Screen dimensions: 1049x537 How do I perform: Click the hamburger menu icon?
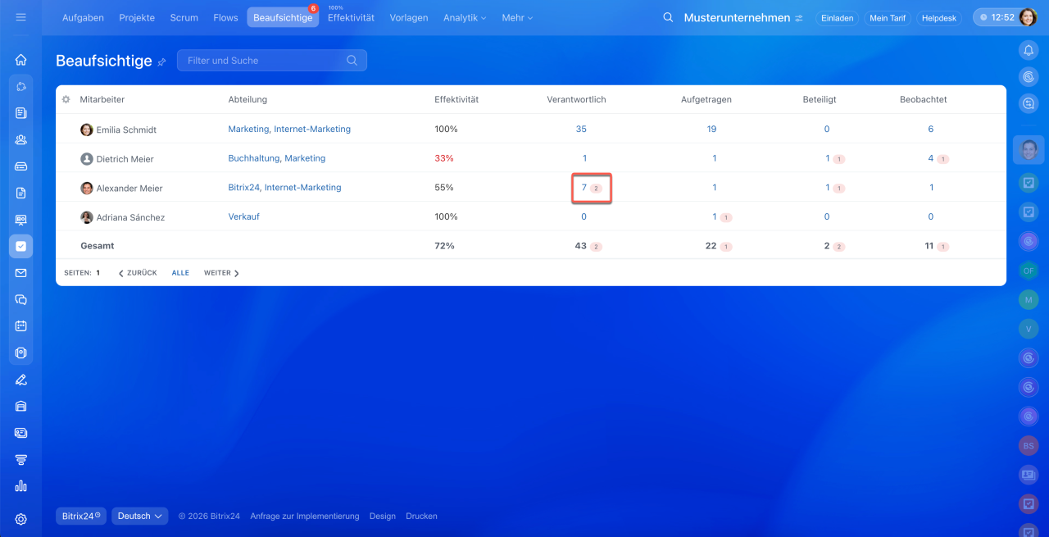20,17
